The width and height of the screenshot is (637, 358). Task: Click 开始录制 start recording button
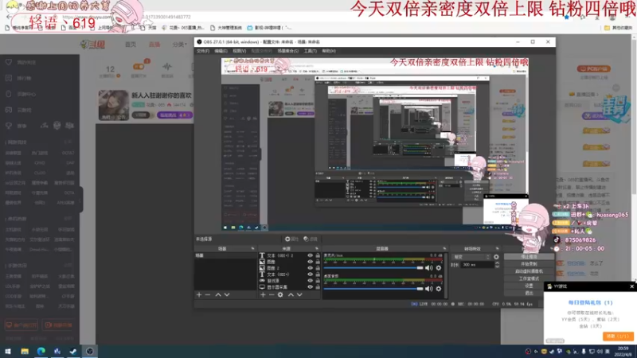click(x=529, y=264)
